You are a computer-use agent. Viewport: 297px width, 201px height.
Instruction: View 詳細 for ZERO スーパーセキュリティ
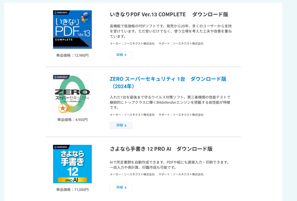click(x=121, y=126)
